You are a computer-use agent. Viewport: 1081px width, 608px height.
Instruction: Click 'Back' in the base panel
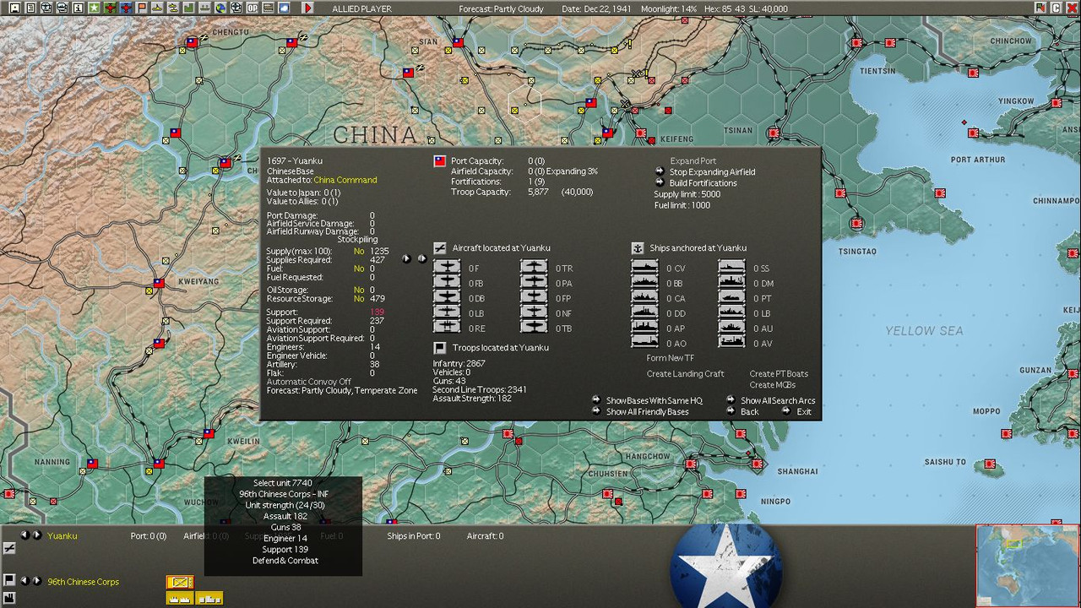point(743,411)
